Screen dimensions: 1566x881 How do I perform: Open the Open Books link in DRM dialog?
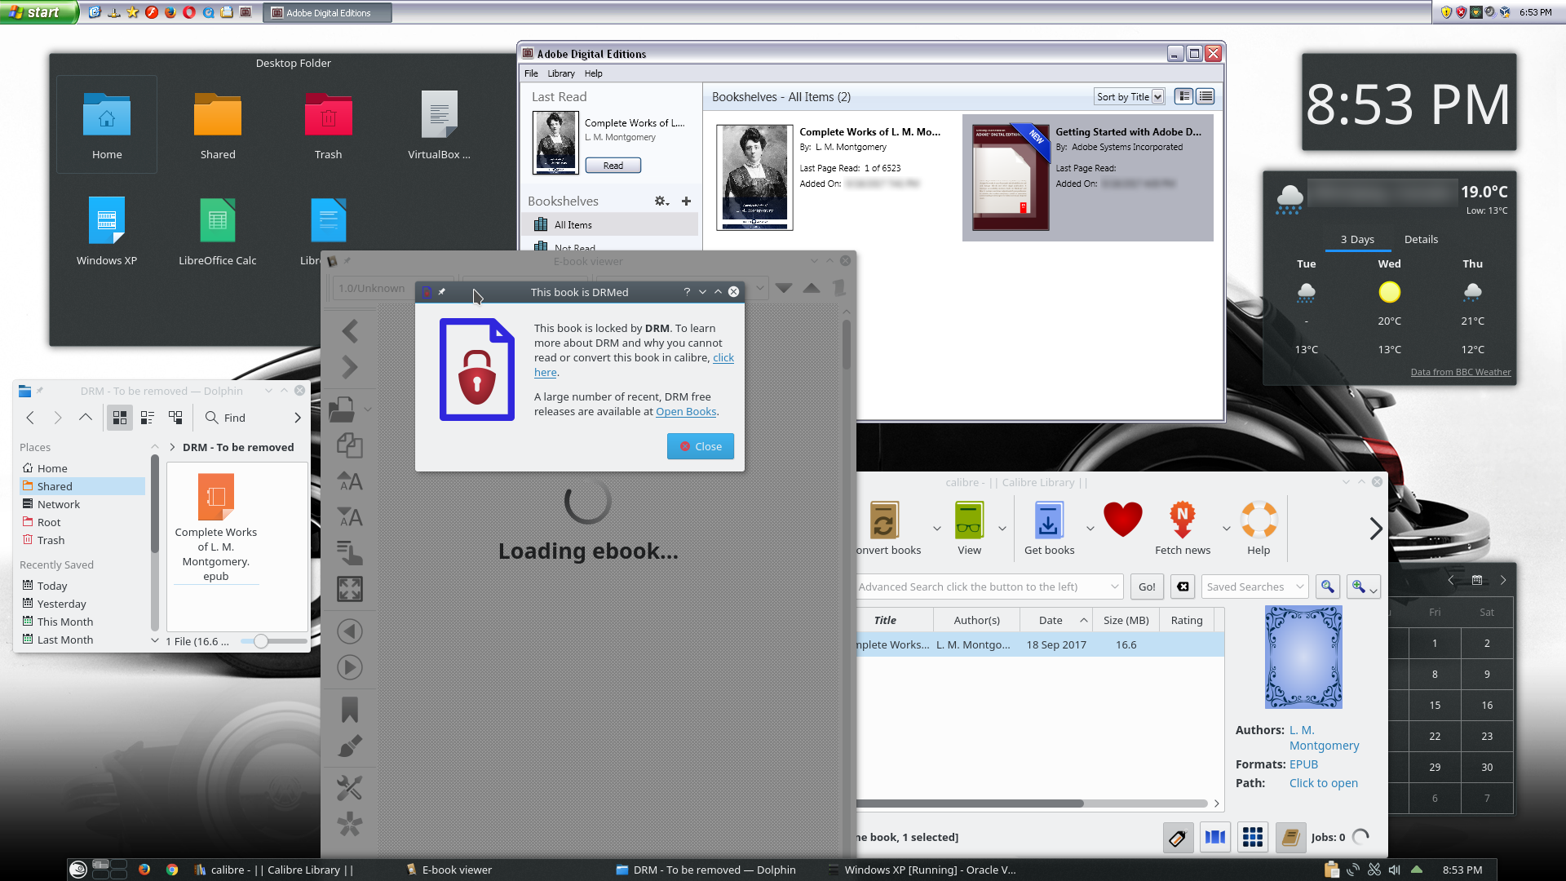(x=686, y=412)
